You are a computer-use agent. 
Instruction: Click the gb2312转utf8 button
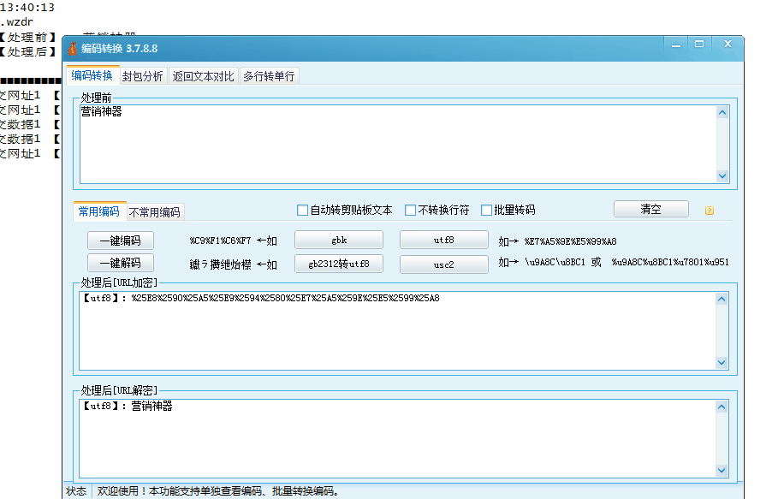338,264
